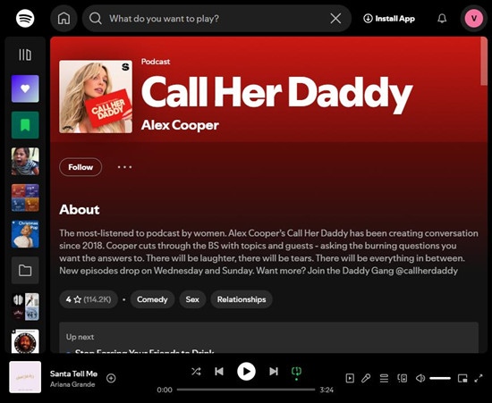Screen dimensions: 492x403
Task: Open the Christmas Pop playlist thumbnail
Action: pos(25,234)
